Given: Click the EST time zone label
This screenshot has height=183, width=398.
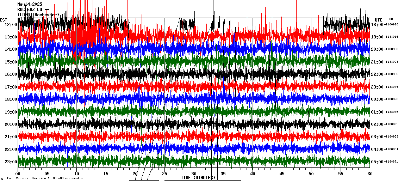Looking at the screenshot, I should 4,20.
